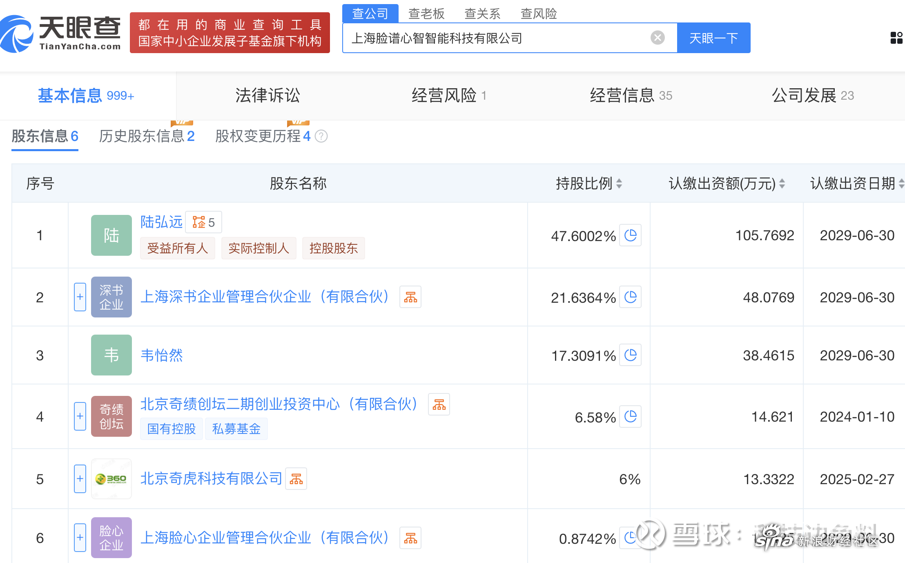
Task: Sort by 认缴出资额(万元) column arrows
Action: 782,183
